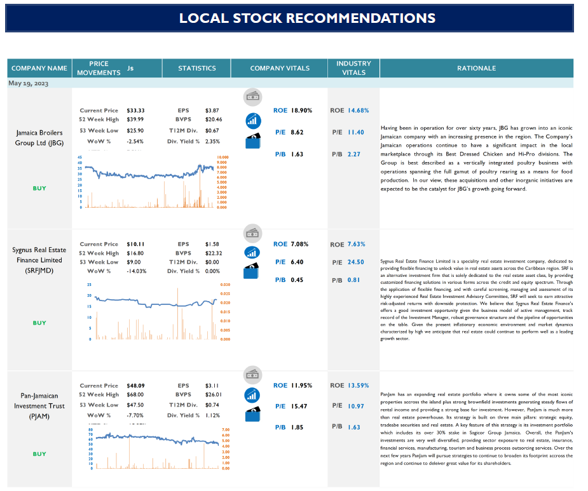Screen dimensions: 588x491
Task: Click the blue wallet icon in PJAM row
Action: [x=253, y=414]
